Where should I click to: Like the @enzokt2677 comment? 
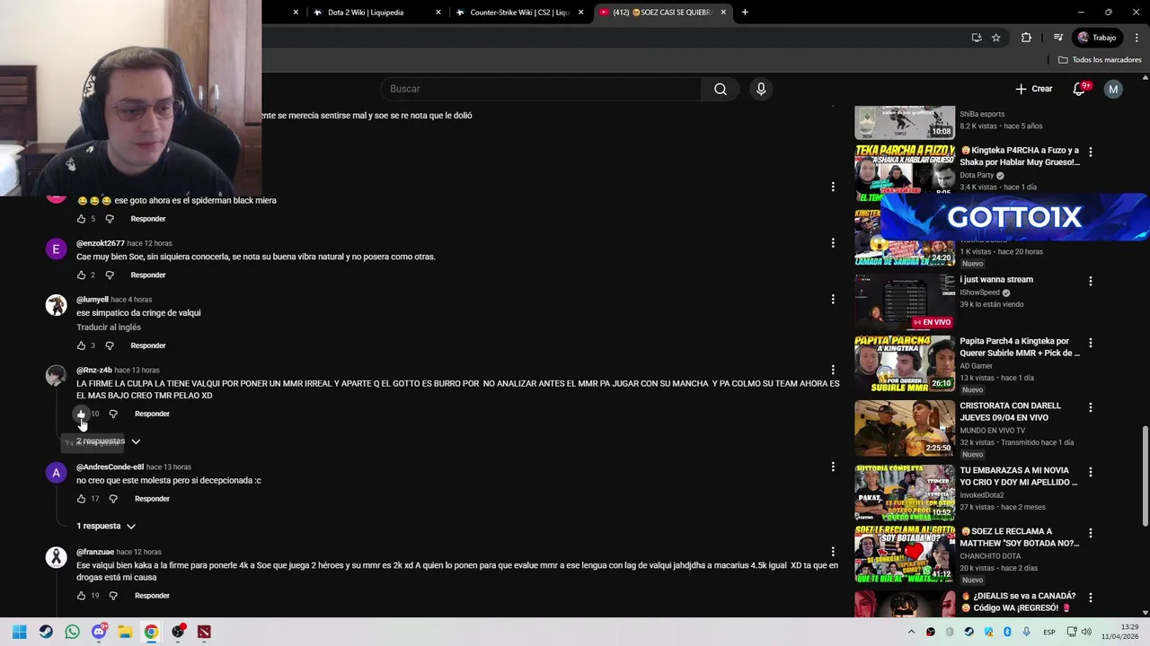click(x=81, y=275)
